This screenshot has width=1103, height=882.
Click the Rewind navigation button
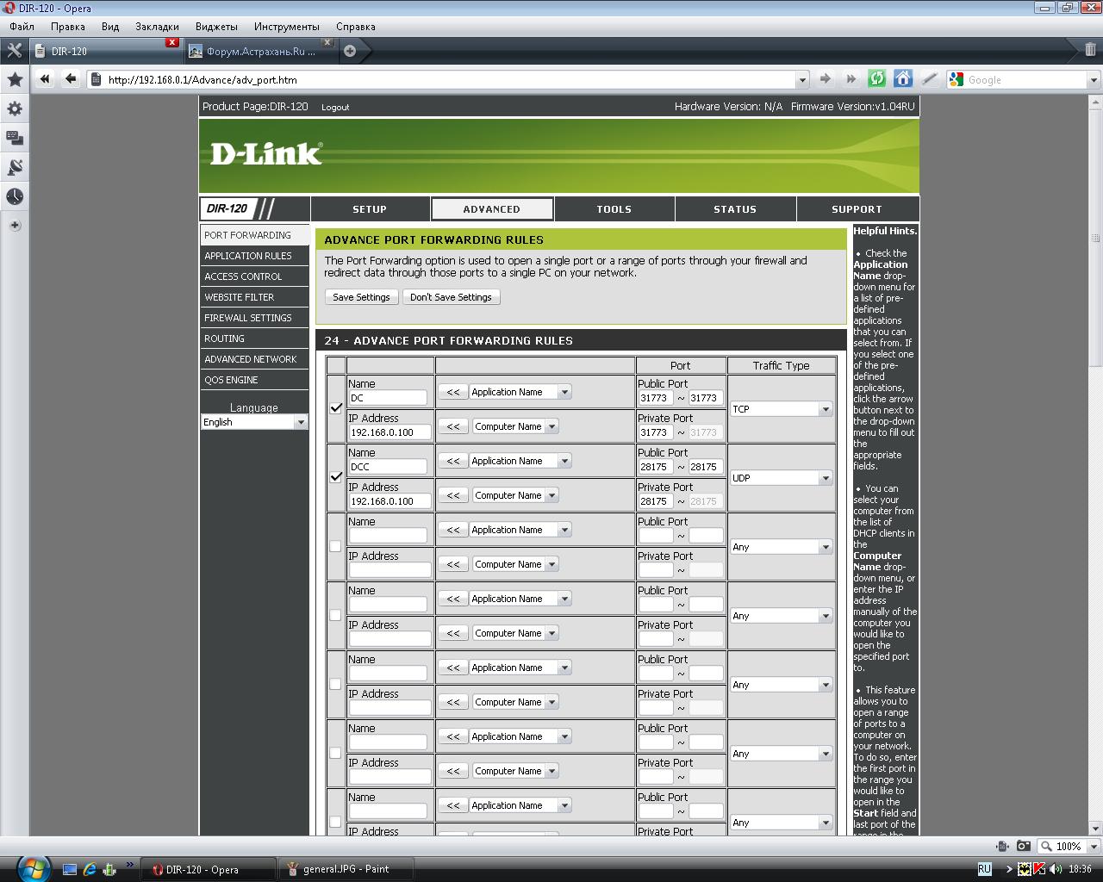click(x=45, y=79)
